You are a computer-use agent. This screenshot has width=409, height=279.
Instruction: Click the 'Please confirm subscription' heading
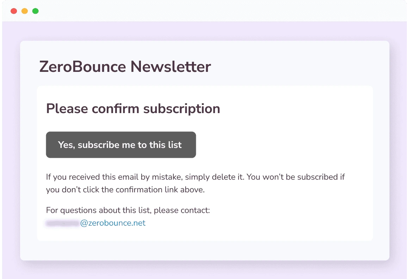point(133,108)
